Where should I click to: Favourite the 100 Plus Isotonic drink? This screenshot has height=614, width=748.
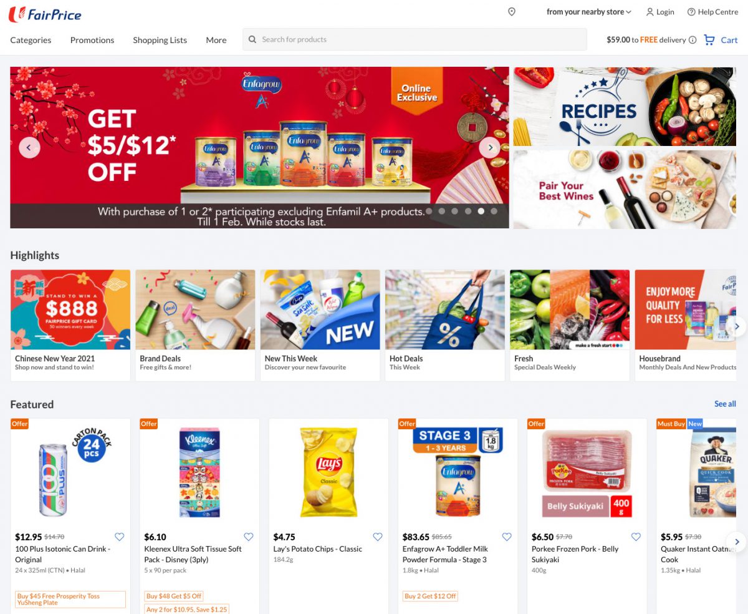pos(120,537)
